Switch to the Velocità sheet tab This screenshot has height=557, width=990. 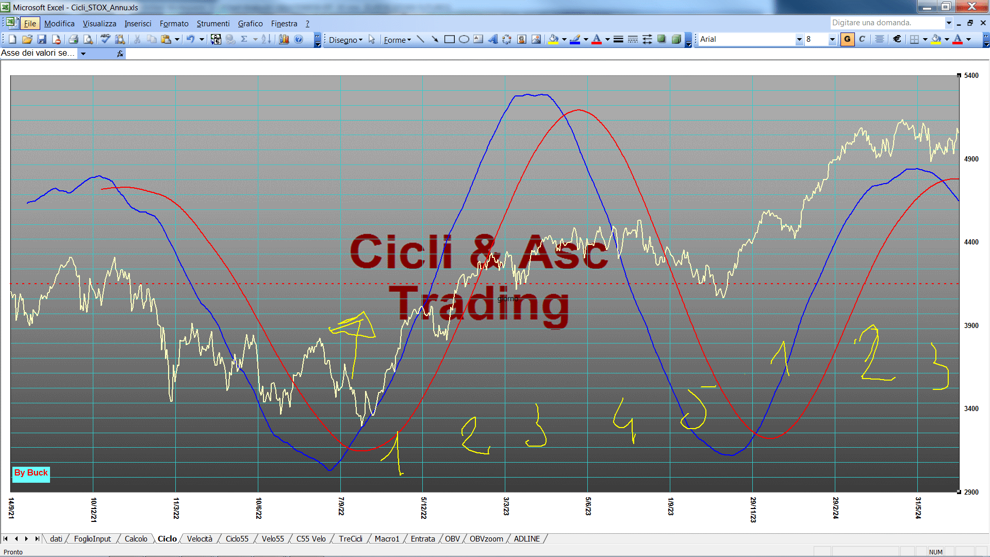coord(200,538)
